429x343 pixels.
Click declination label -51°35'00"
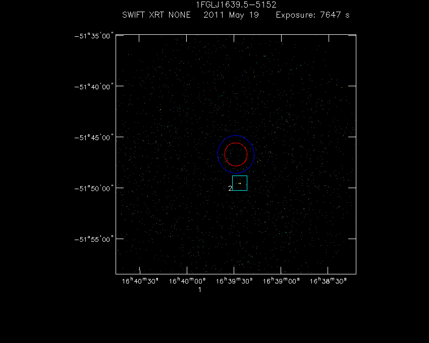[94, 36]
